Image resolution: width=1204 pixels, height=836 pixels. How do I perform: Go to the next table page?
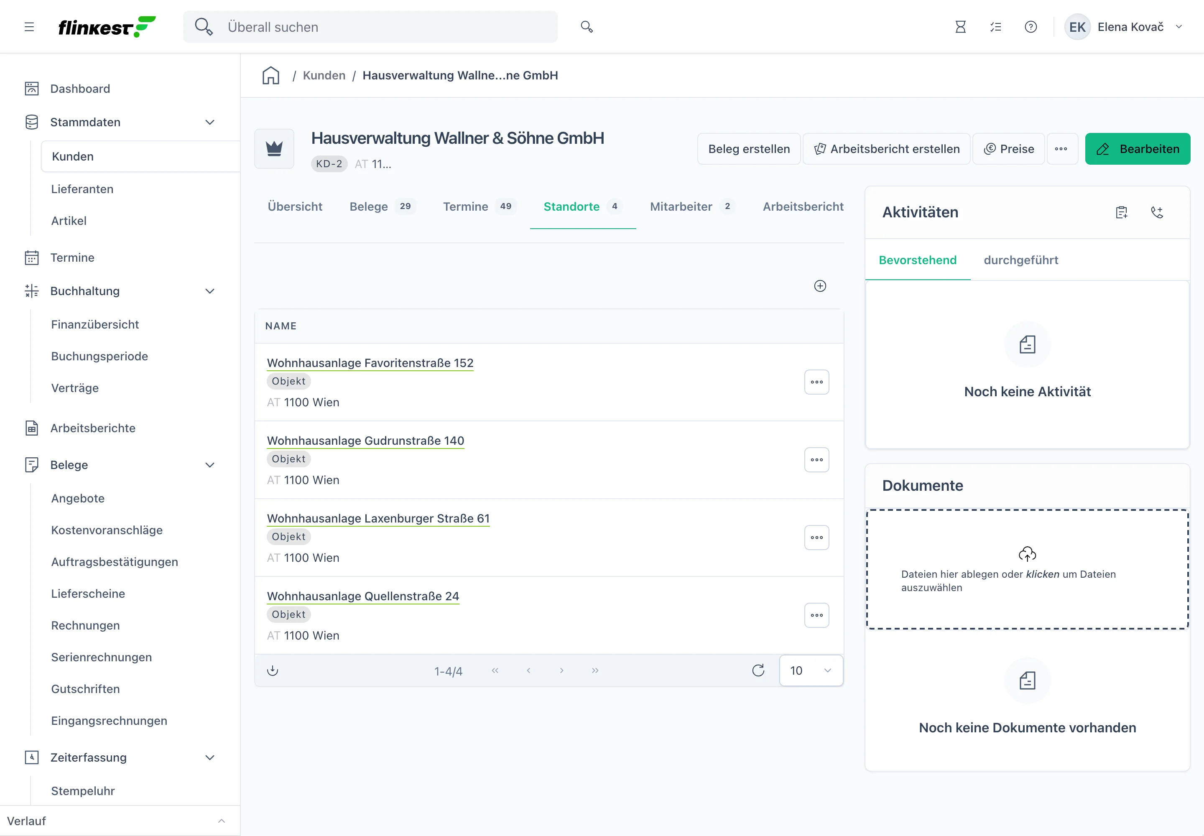pos(561,670)
